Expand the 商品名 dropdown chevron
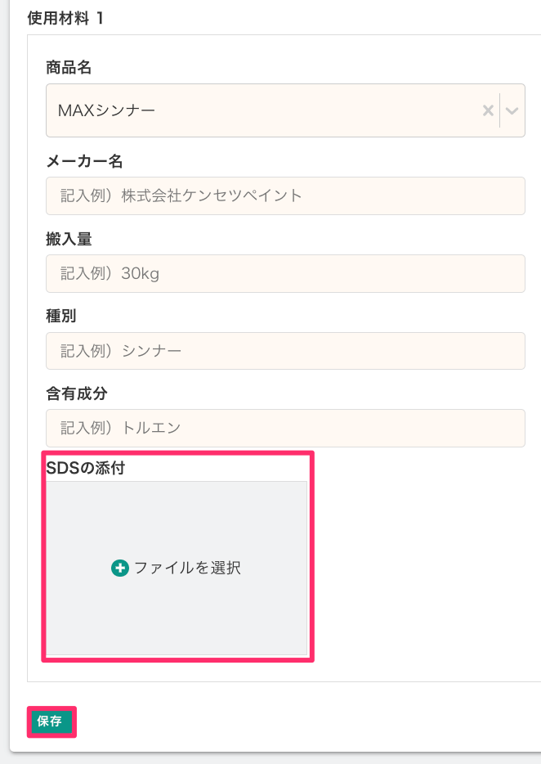 pos(512,110)
